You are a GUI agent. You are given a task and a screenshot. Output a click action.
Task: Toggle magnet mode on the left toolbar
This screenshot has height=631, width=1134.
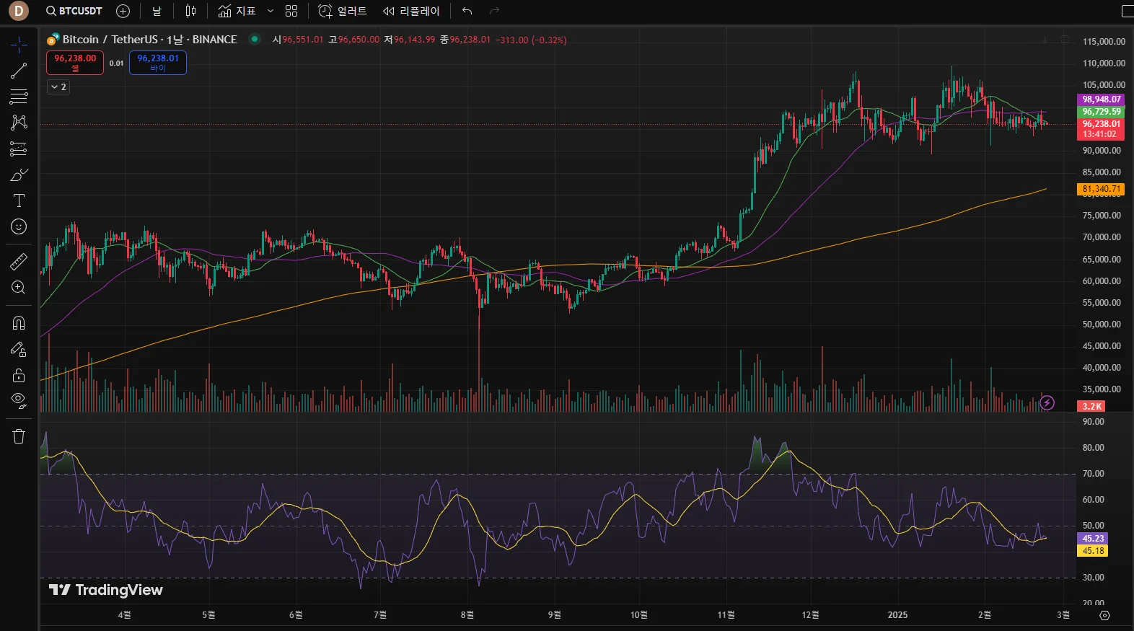(19, 322)
